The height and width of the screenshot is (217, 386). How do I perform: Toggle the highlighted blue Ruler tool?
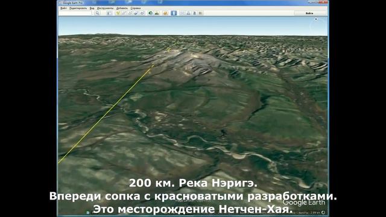pyautogui.click(x=174, y=13)
